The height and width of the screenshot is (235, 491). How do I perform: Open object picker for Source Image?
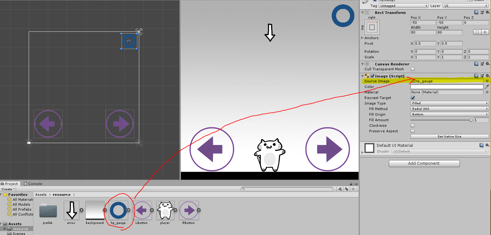tap(487, 81)
